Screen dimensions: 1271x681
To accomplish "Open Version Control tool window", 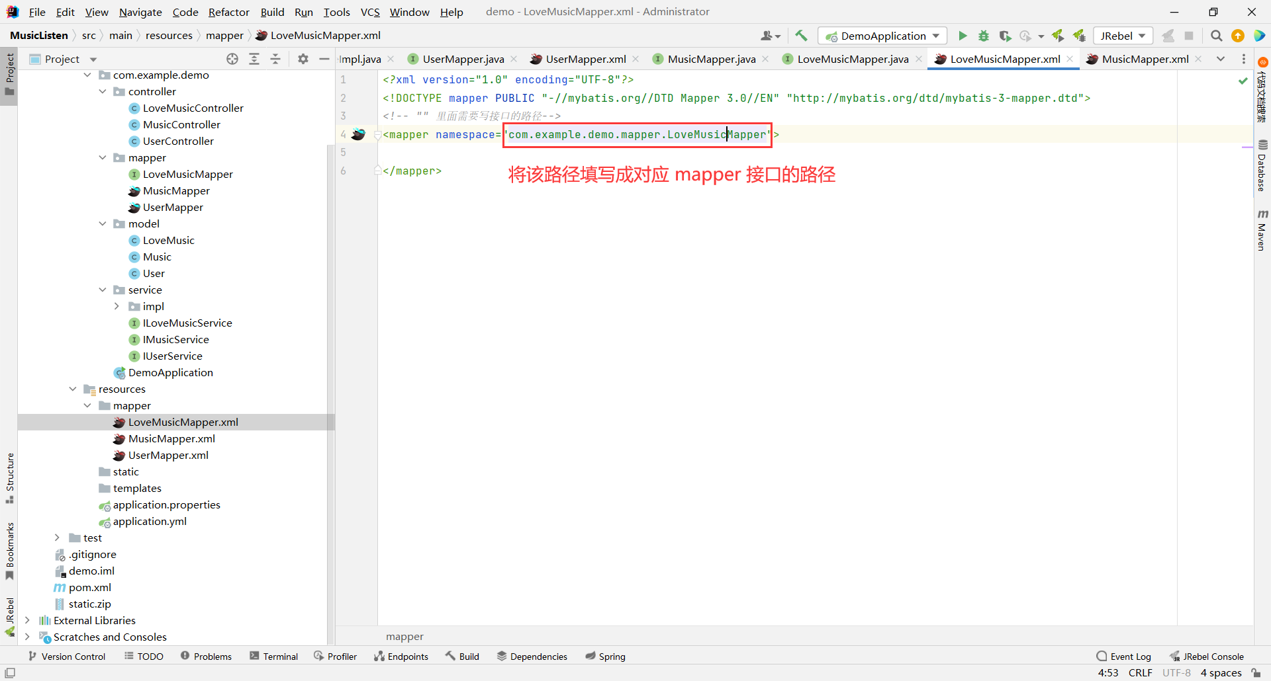I will 67,657.
